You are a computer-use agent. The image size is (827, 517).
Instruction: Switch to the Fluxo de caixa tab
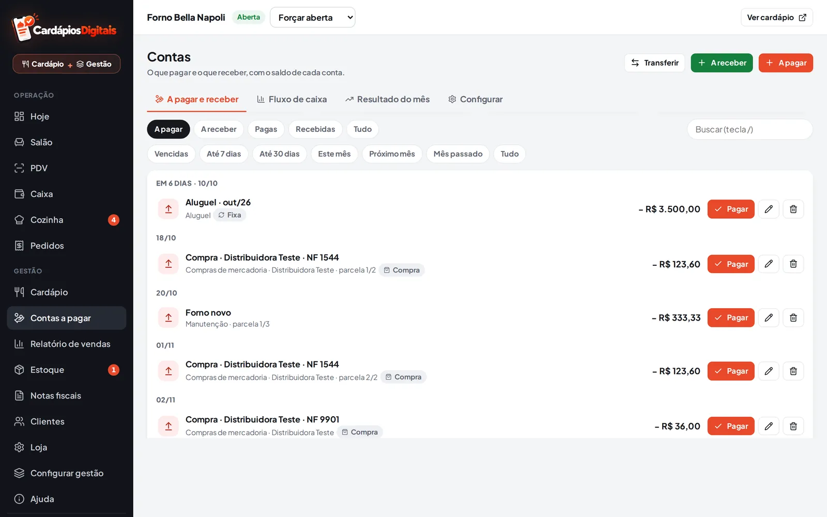tap(292, 99)
